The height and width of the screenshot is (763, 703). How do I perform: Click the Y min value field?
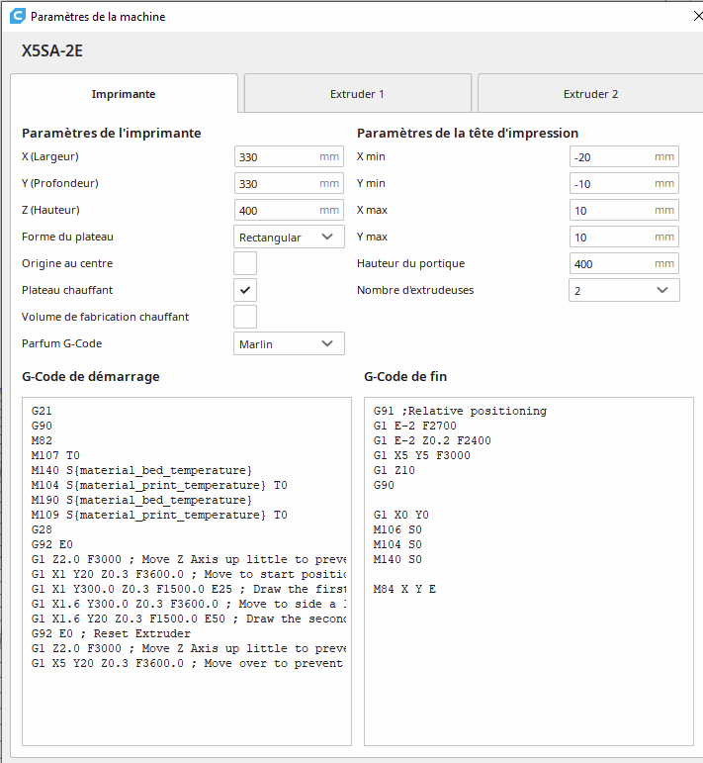coord(624,183)
